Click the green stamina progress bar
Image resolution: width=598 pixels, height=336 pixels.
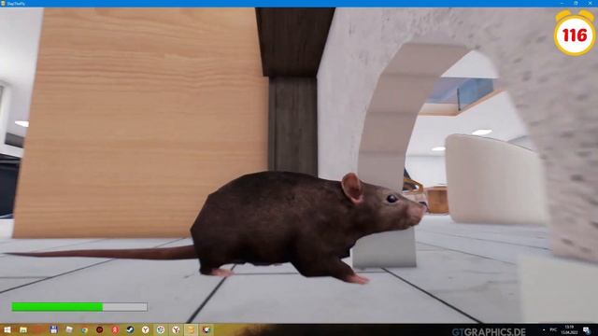79,307
